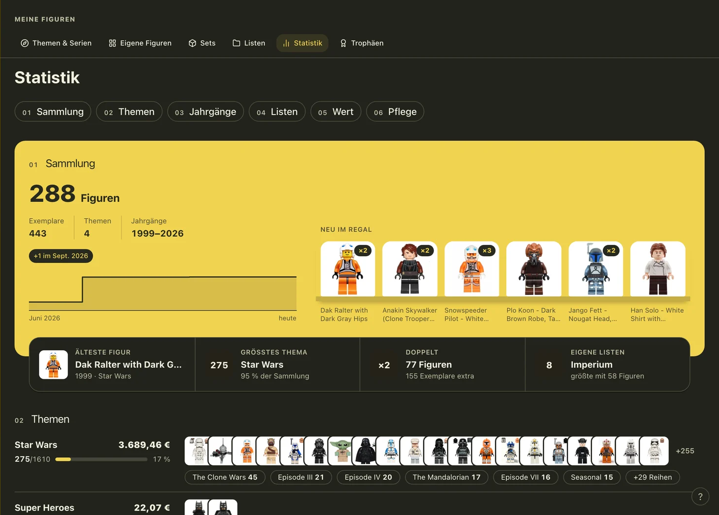The width and height of the screenshot is (719, 515).
Task: Open Tusken Raider thumbnail in Star Wars strip
Action: click(269, 451)
